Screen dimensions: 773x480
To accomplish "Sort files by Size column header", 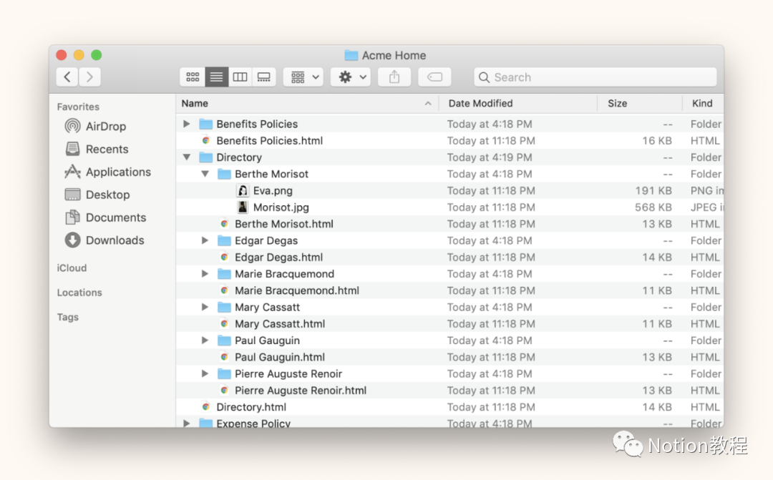I will (x=617, y=104).
